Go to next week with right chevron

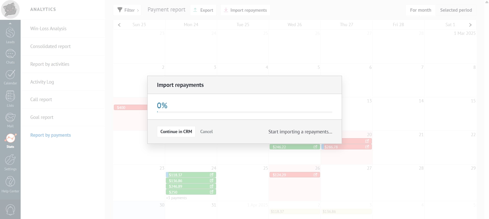(470, 25)
